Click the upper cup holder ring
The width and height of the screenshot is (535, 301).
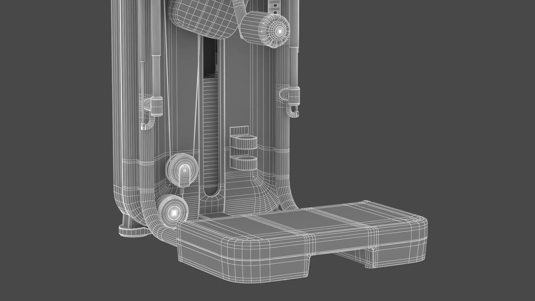click(x=244, y=142)
